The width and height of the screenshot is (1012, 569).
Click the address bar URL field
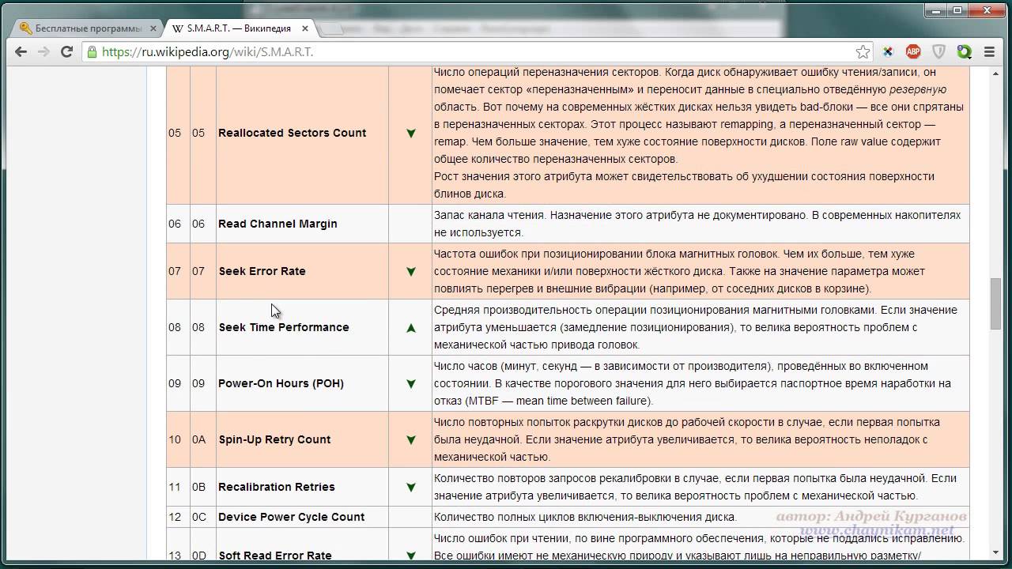coord(474,52)
